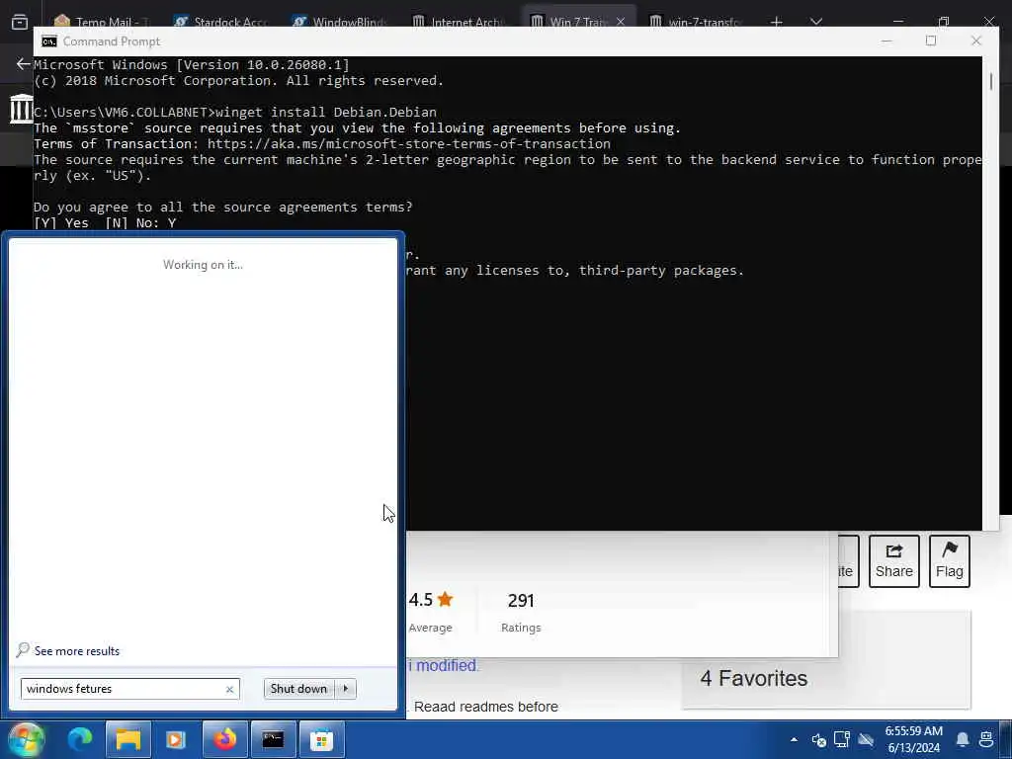Open File Explorer from the taskbar
Viewport: 1012px width, 759px height.
pyautogui.click(x=127, y=739)
